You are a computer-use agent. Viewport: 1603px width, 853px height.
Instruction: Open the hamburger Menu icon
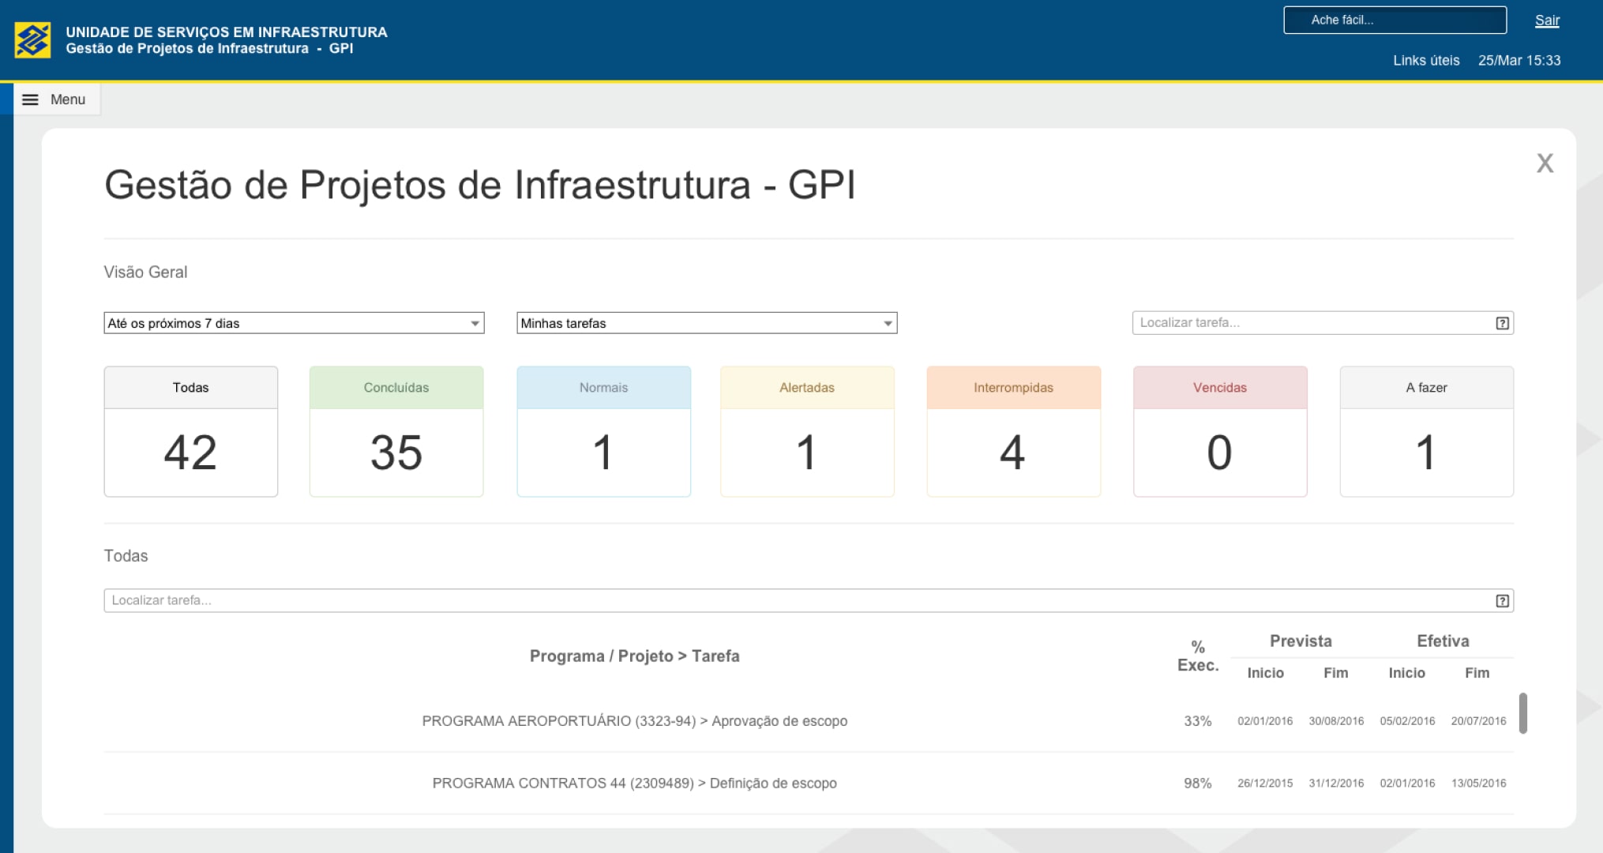pos(30,100)
